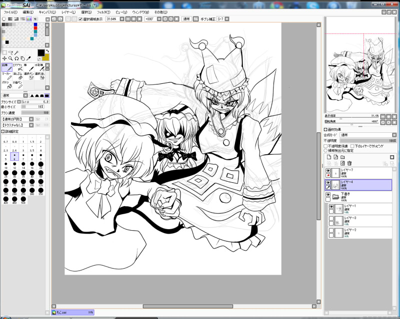Select the move tool

4,58
